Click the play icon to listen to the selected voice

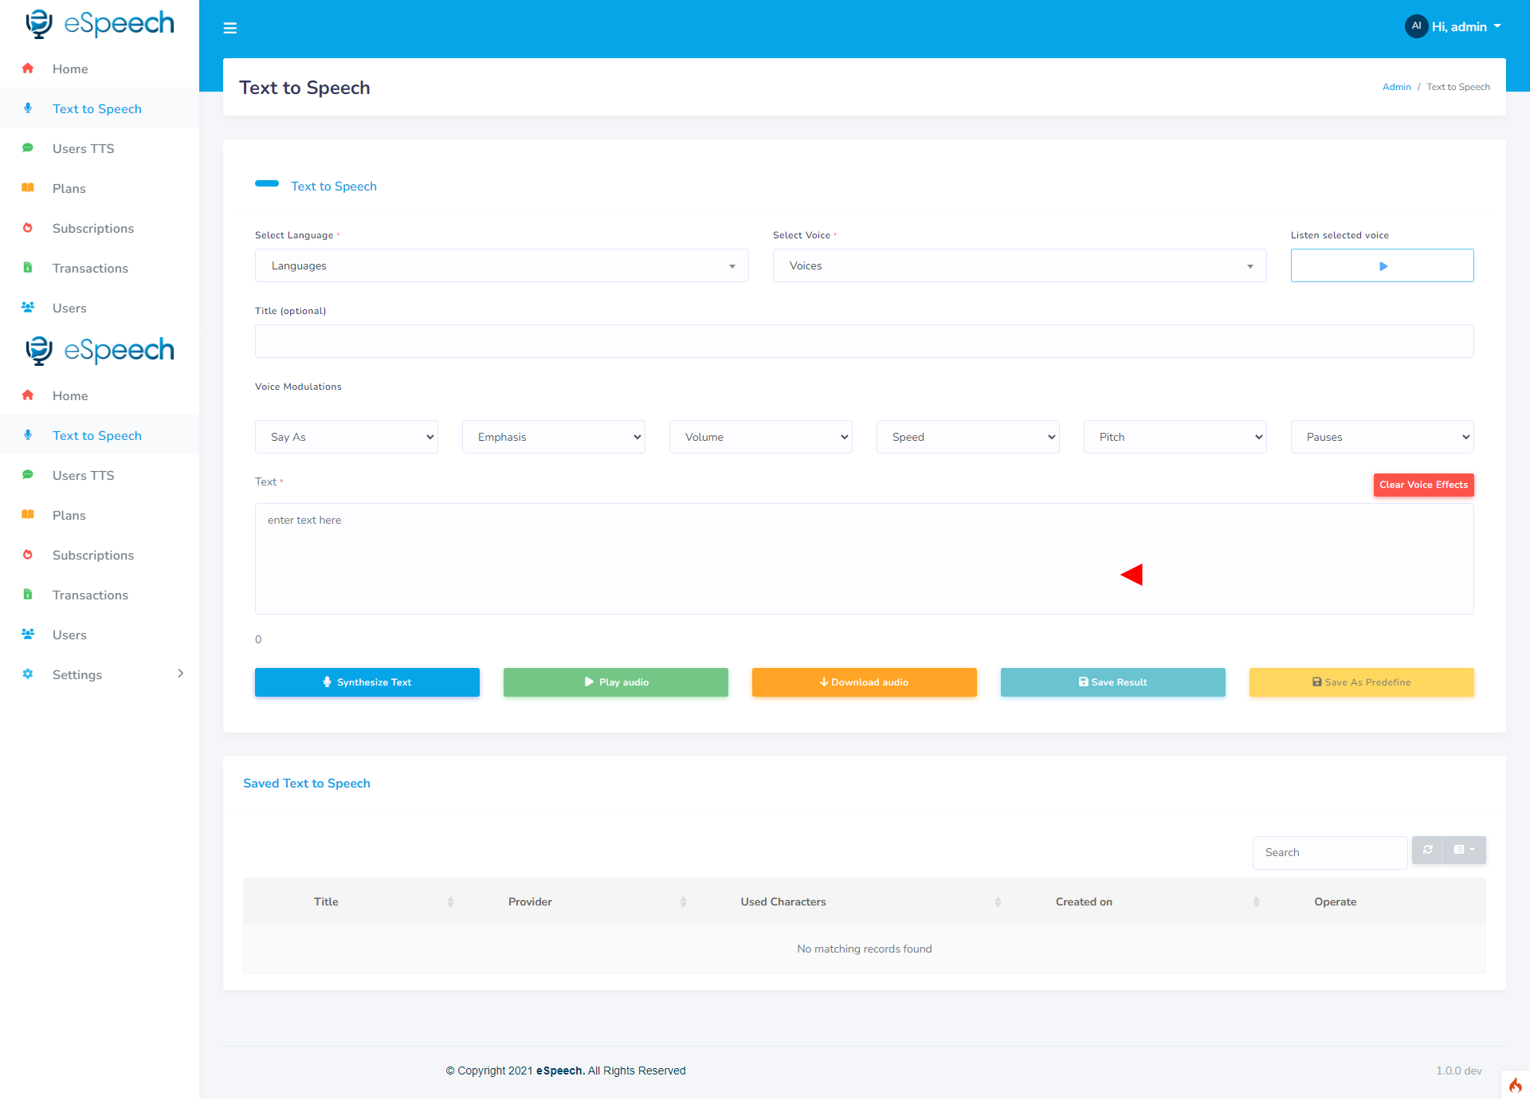coord(1382,266)
